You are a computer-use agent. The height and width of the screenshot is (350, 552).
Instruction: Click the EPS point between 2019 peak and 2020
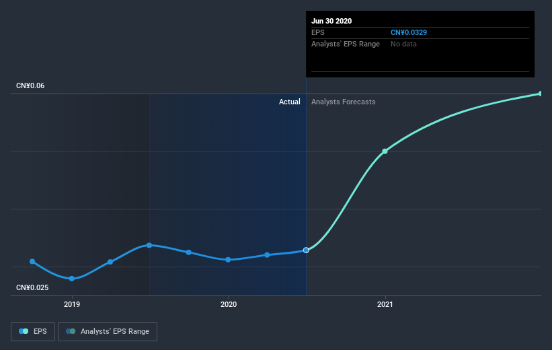point(189,252)
